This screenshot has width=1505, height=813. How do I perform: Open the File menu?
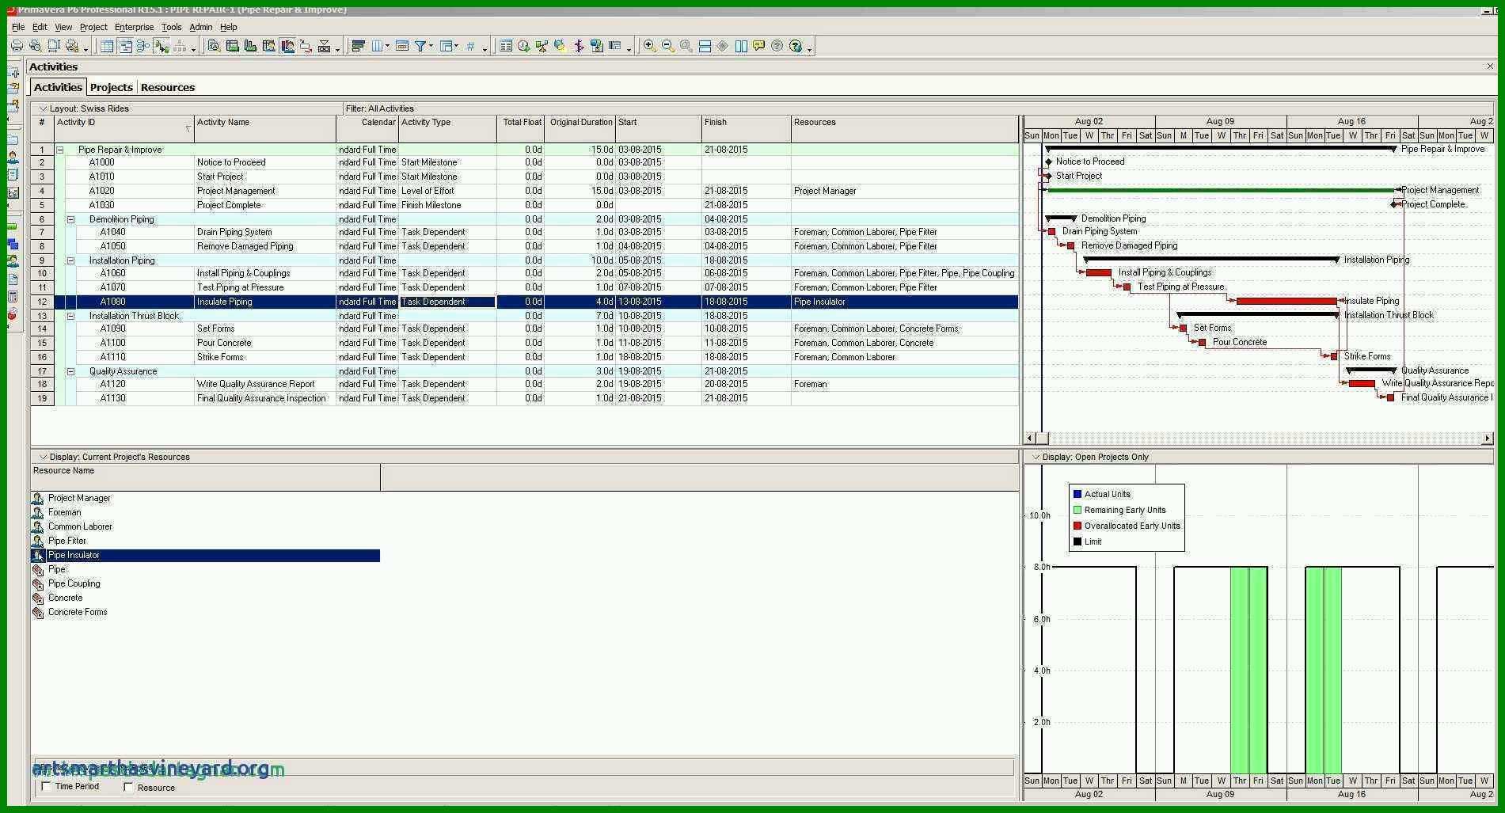(18, 27)
